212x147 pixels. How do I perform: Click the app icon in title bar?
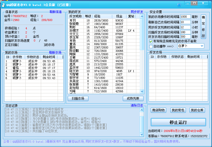pos(3,5)
